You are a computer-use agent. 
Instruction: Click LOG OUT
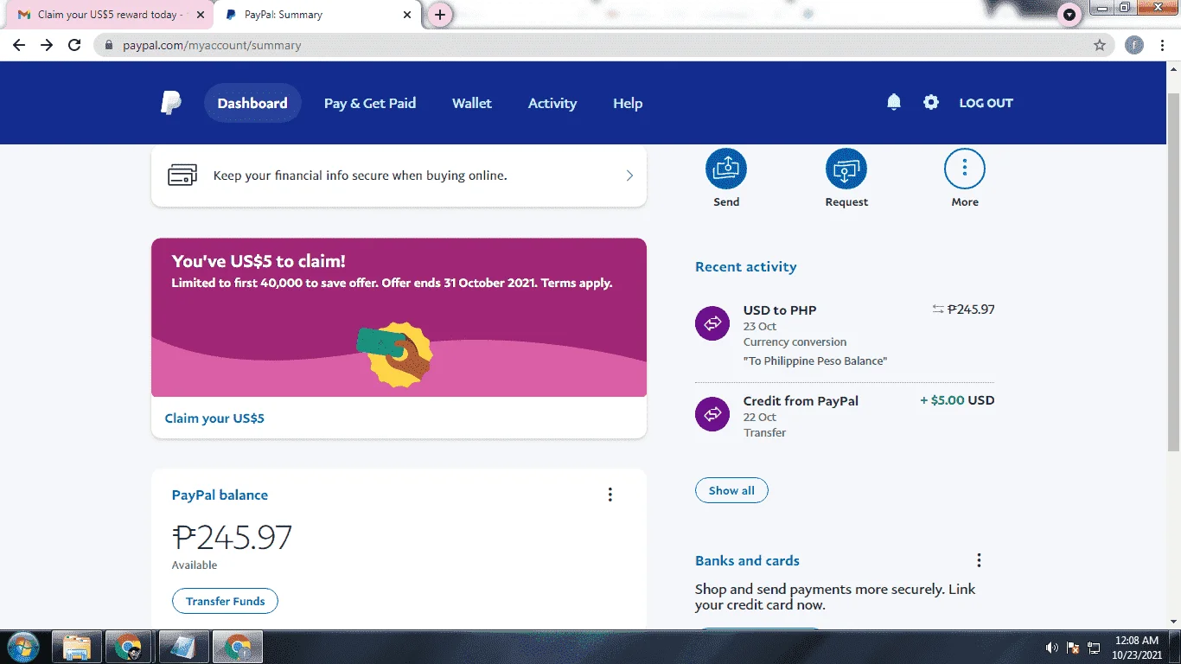click(986, 103)
